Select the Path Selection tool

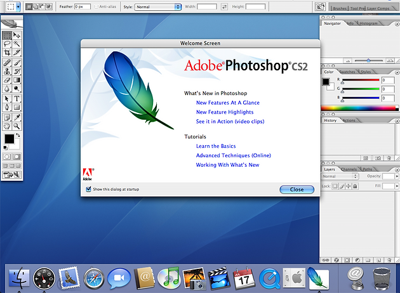(7, 98)
